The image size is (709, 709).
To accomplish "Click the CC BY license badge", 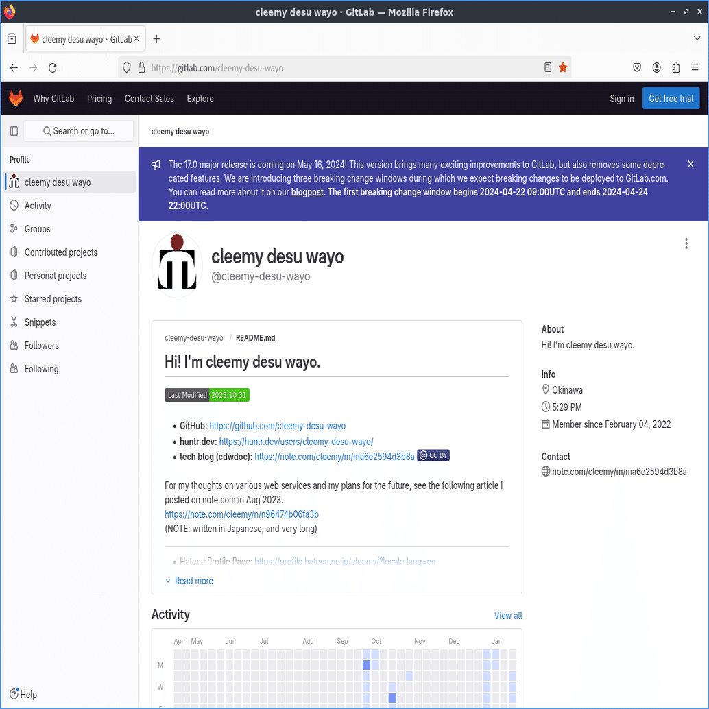I will [433, 455].
